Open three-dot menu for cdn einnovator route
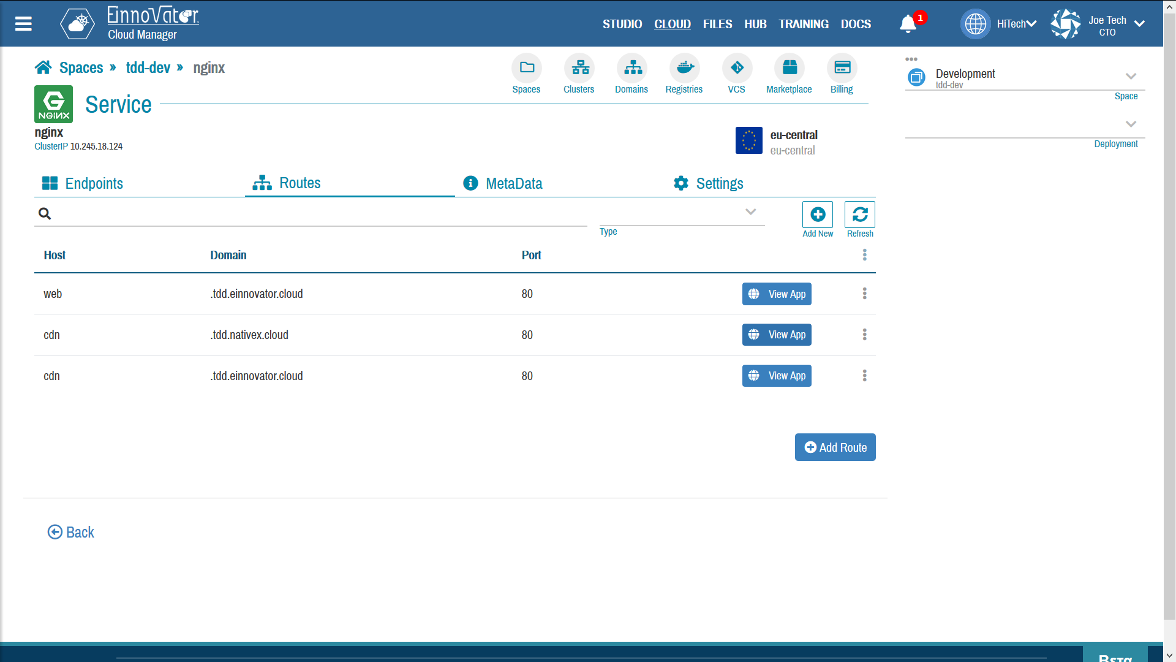Image resolution: width=1176 pixels, height=662 pixels. (x=864, y=375)
